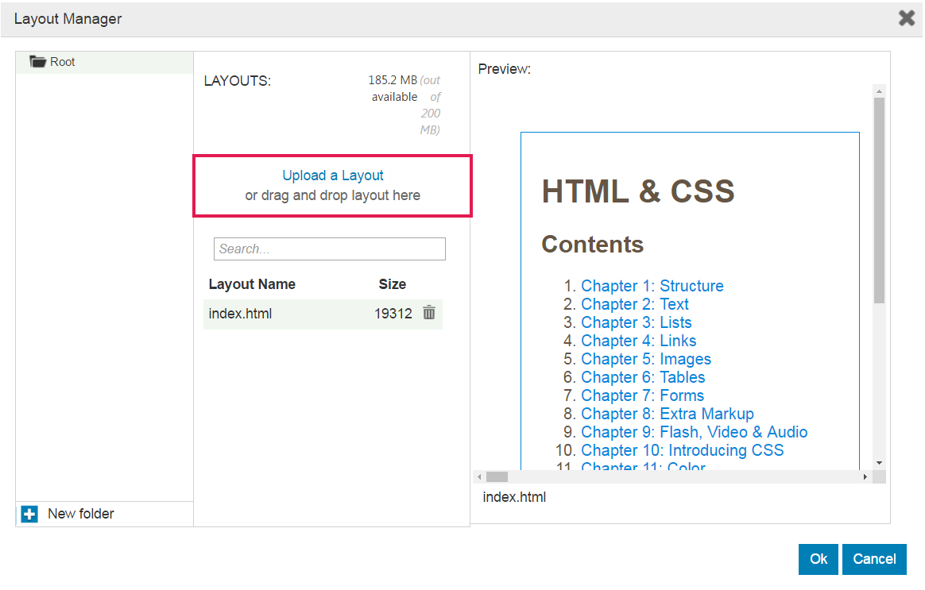The width and height of the screenshot is (925, 590).
Task: Click the Layout Name column header
Action: pos(252,284)
